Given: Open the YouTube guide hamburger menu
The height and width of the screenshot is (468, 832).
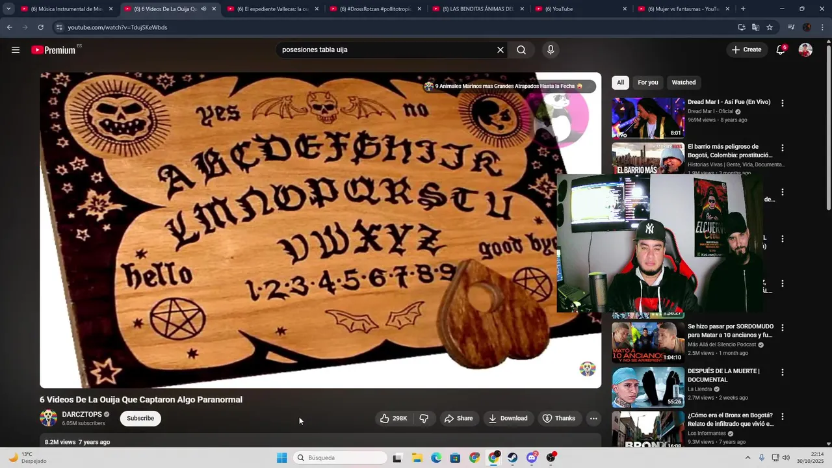Looking at the screenshot, I should tap(16, 50).
